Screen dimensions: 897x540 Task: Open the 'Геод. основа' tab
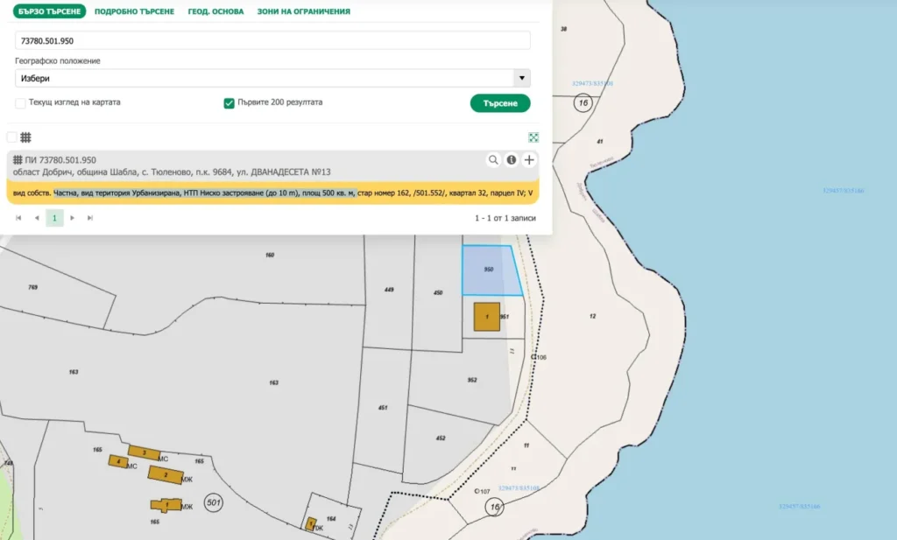click(215, 11)
